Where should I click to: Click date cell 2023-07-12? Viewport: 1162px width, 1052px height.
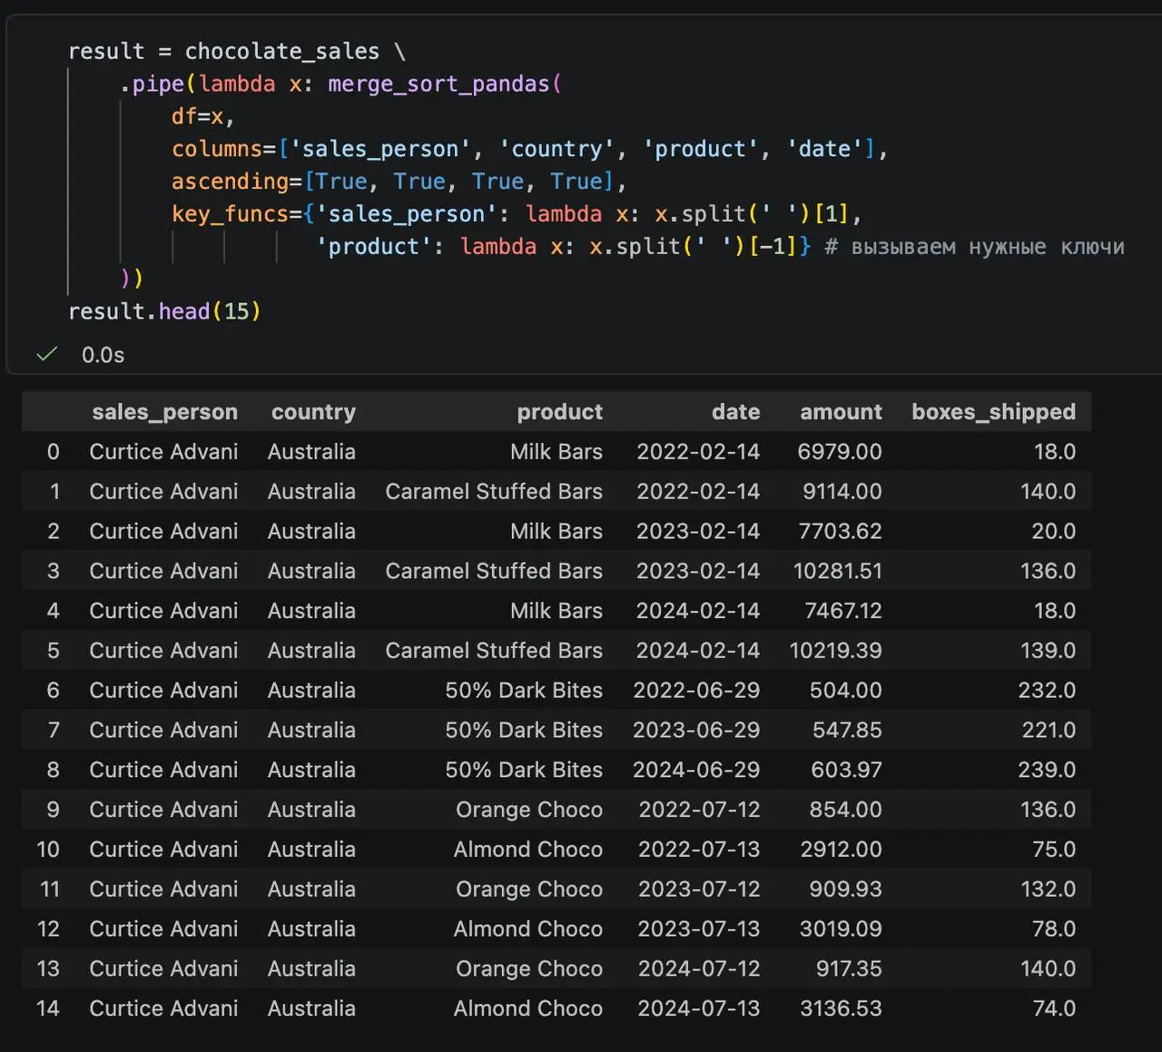[699, 890]
